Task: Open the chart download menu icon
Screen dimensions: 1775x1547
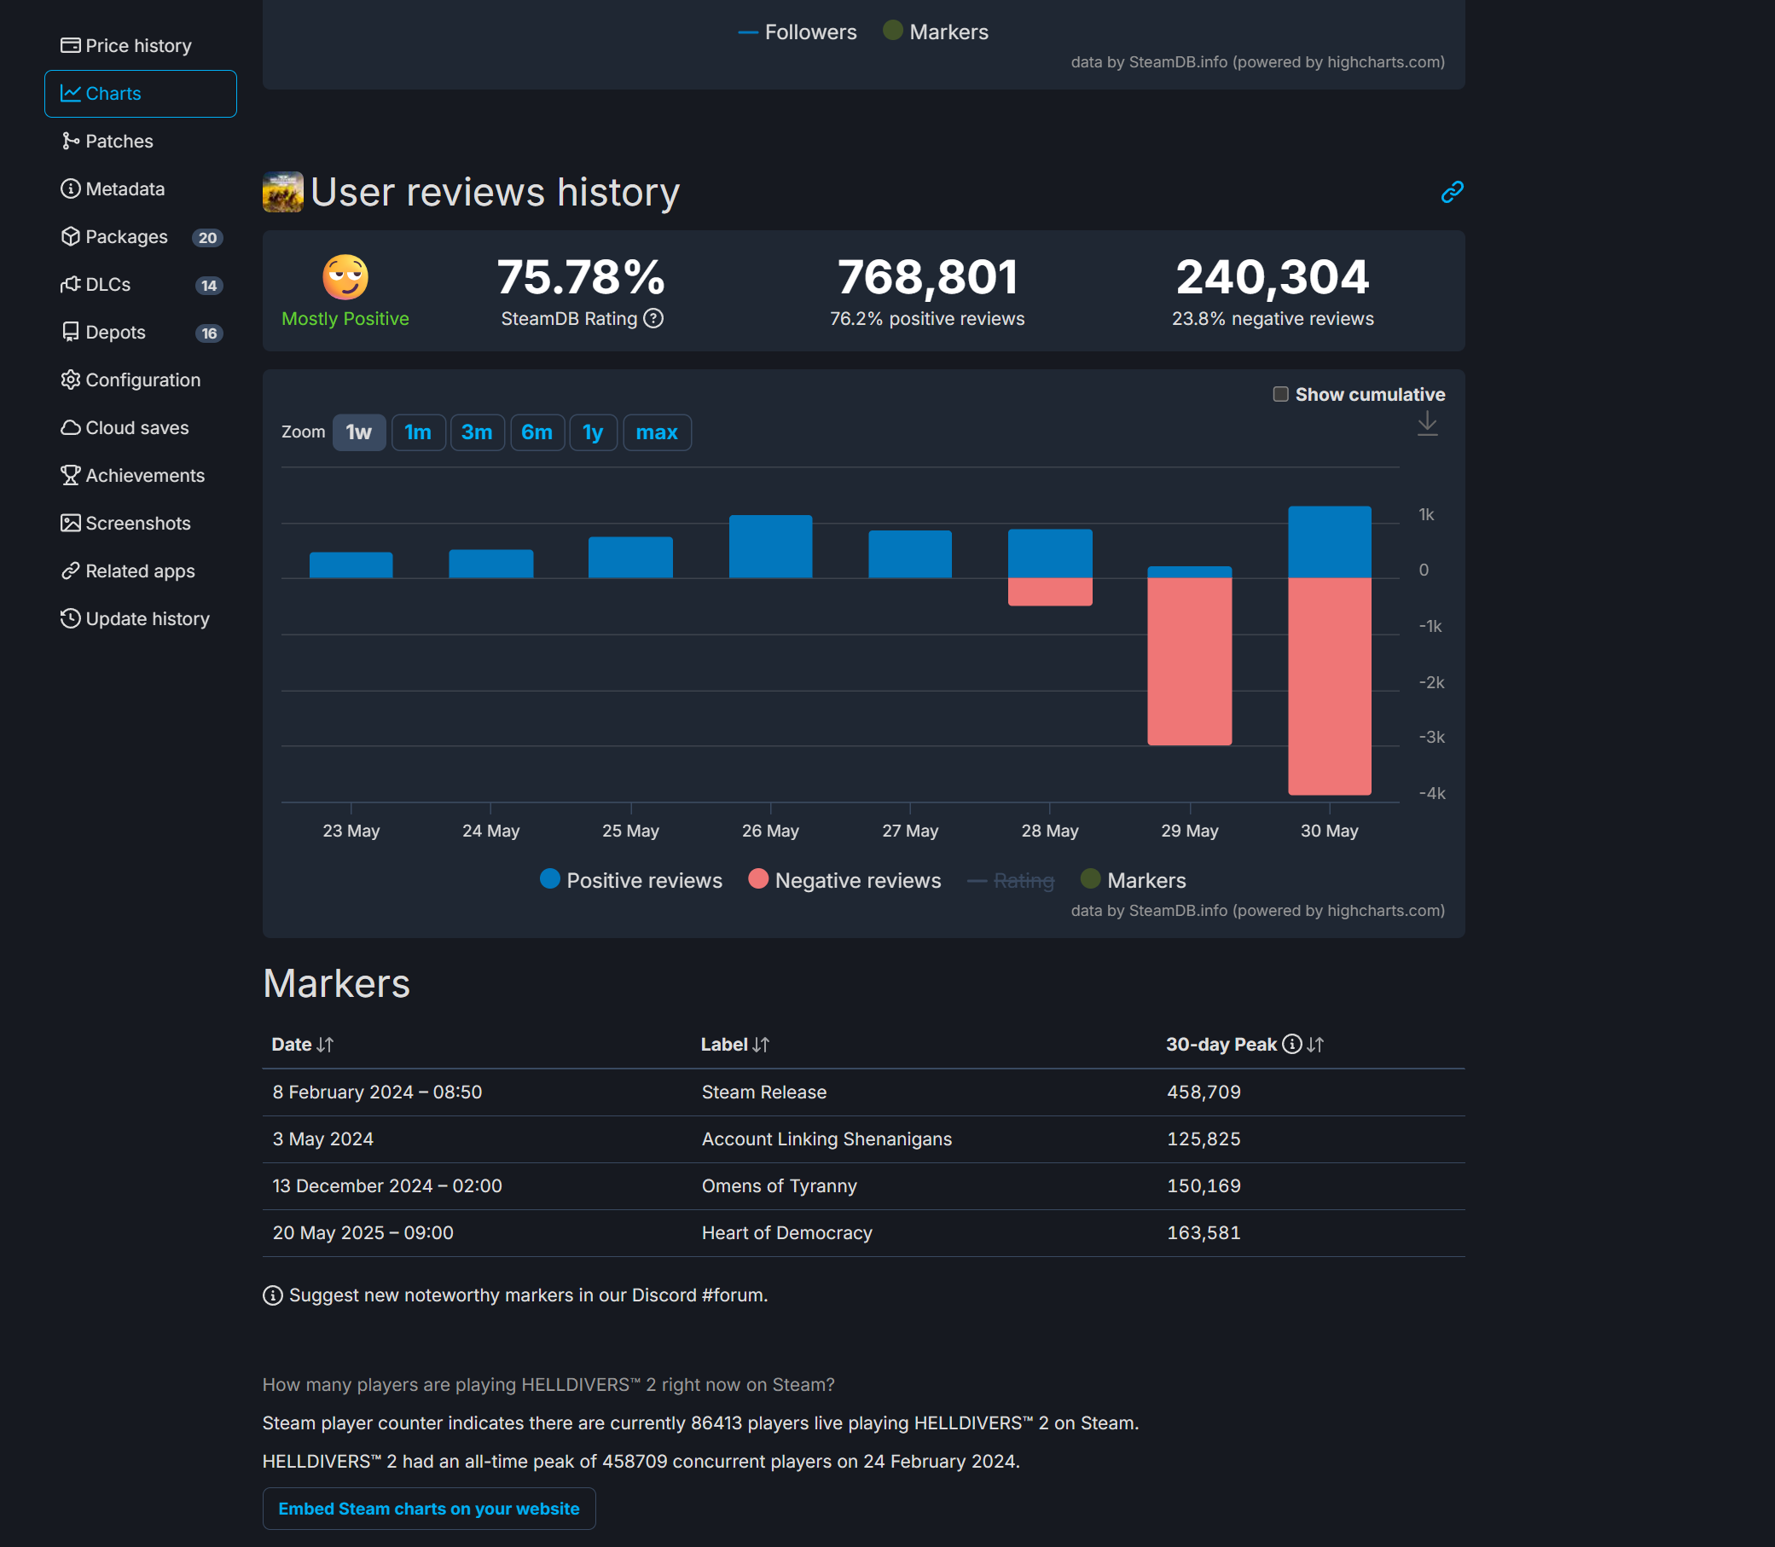Action: click(x=1428, y=424)
